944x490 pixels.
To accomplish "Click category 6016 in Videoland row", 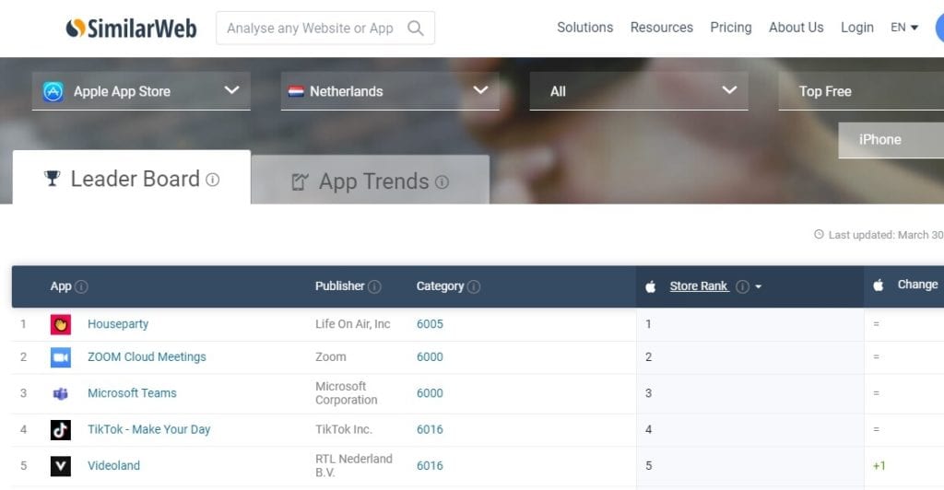I will click(x=430, y=465).
